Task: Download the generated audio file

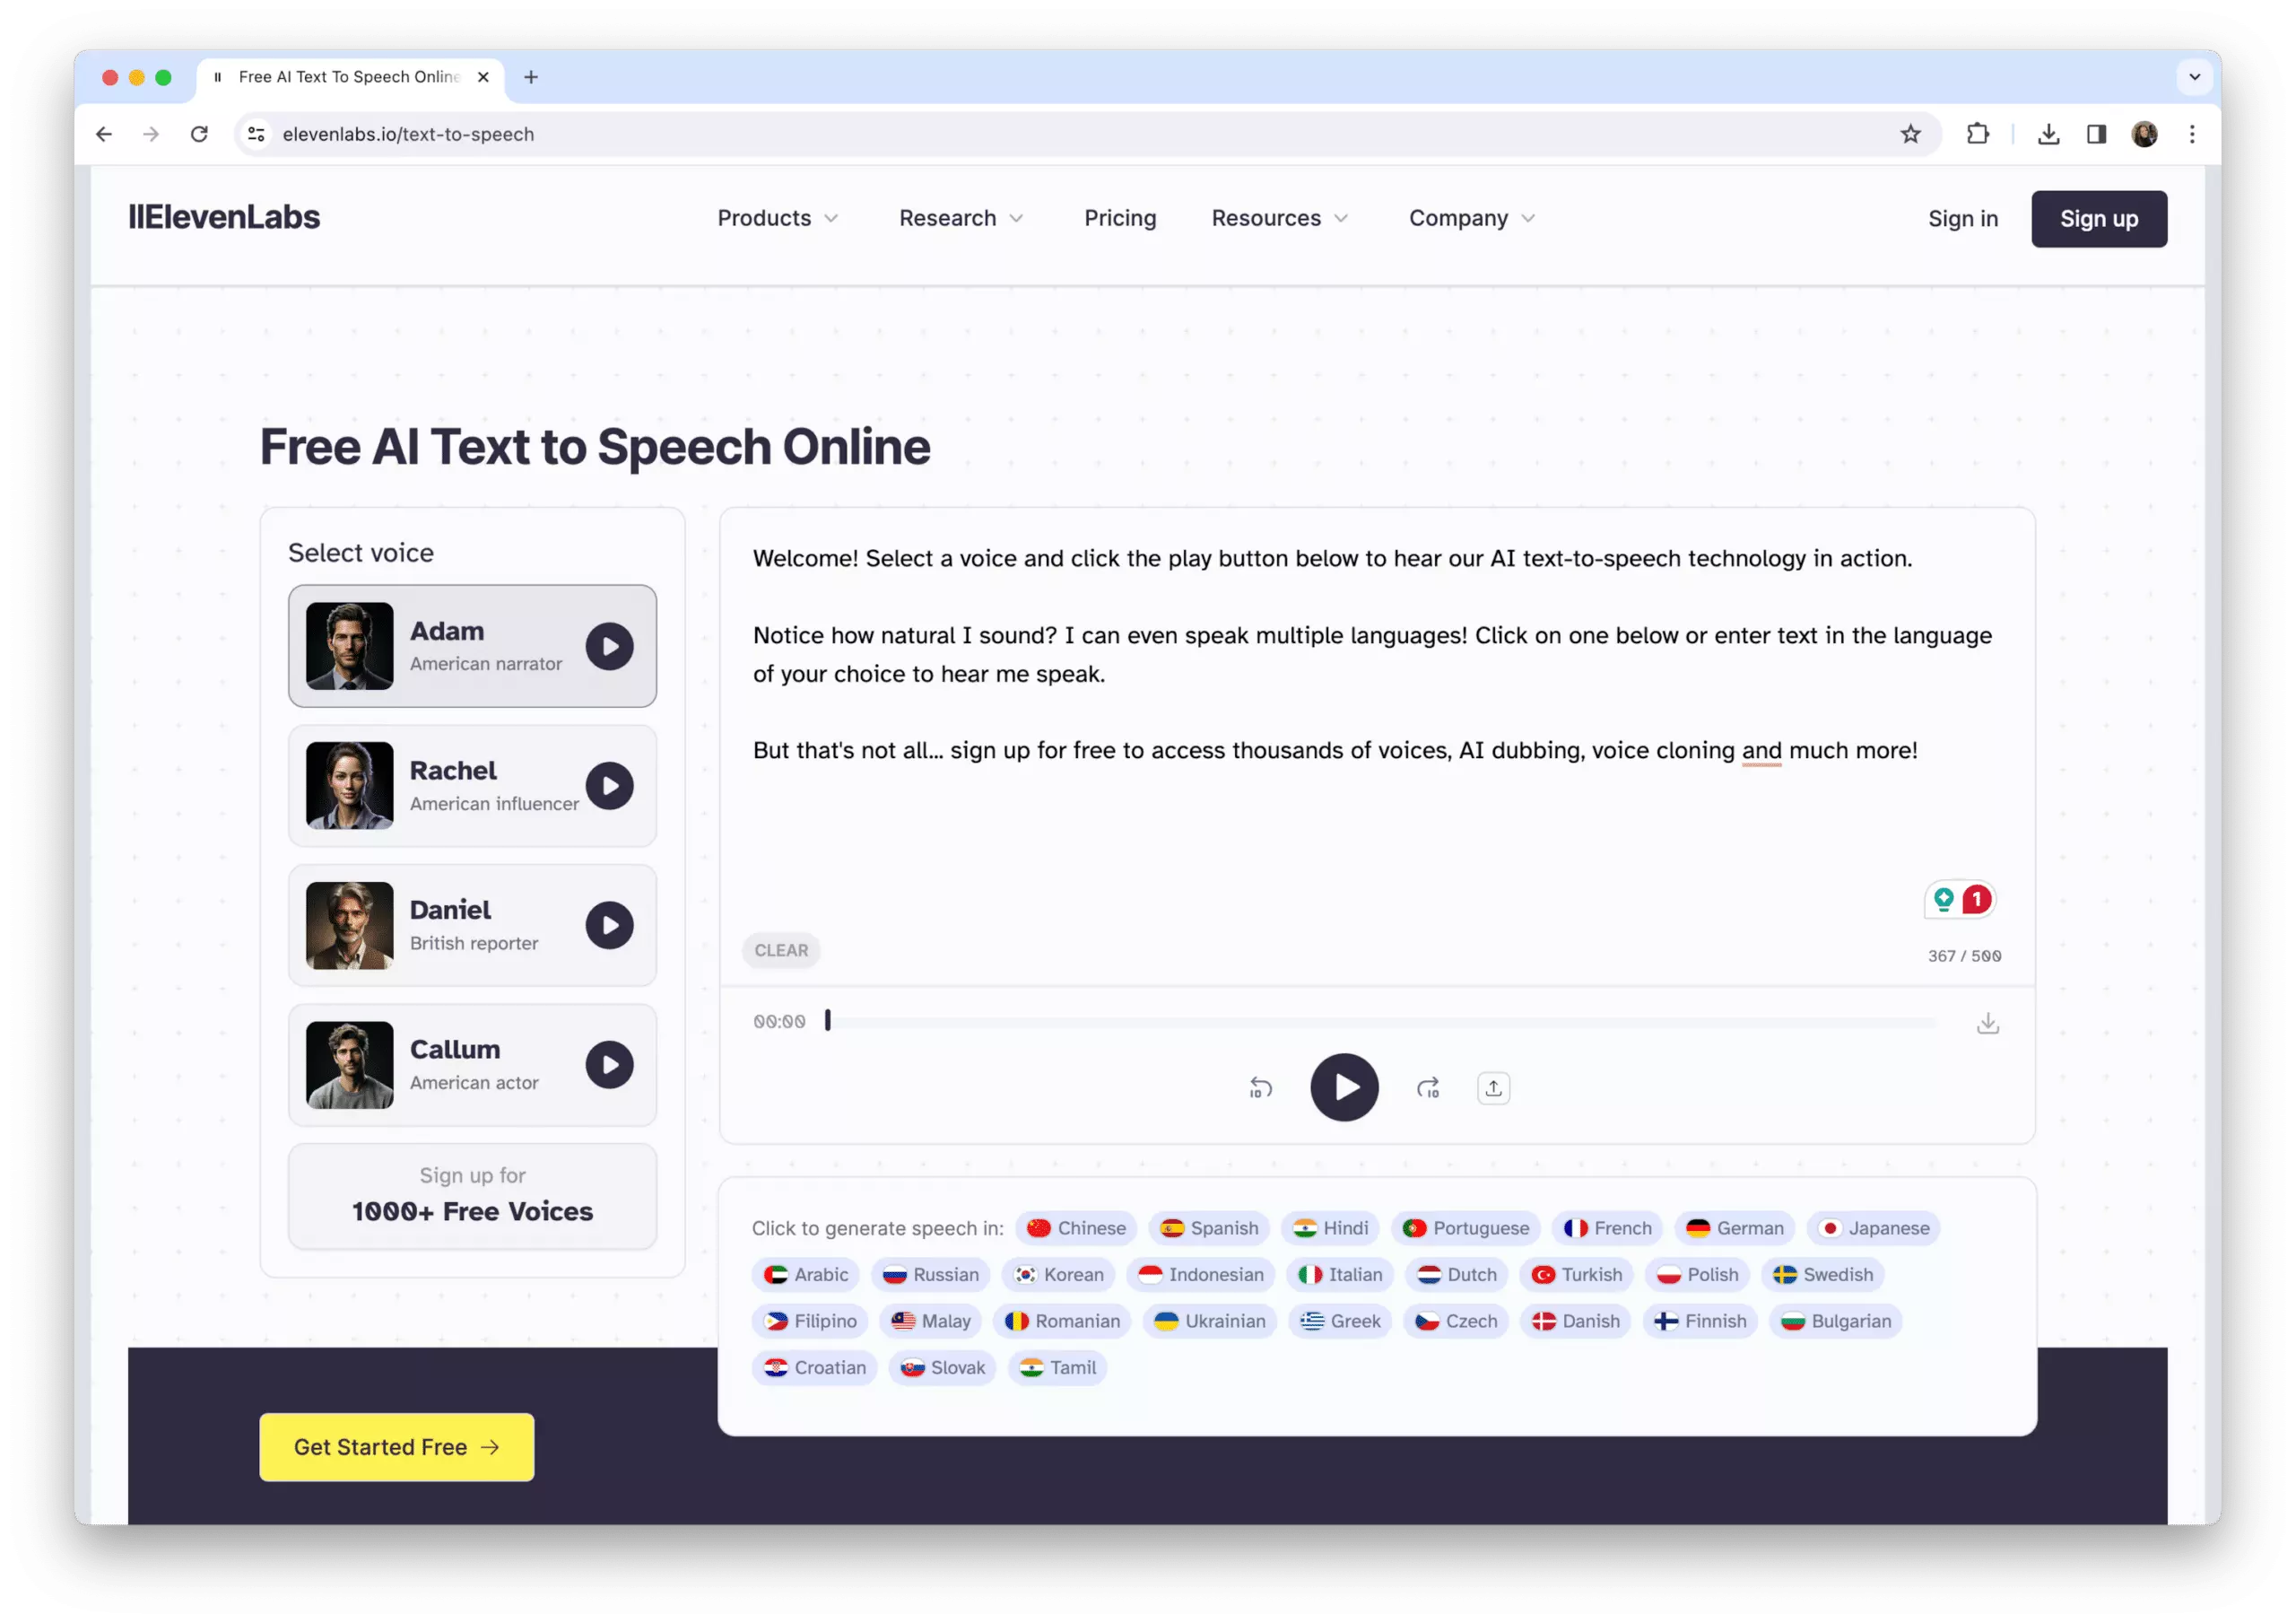Action: pyautogui.click(x=1987, y=1023)
